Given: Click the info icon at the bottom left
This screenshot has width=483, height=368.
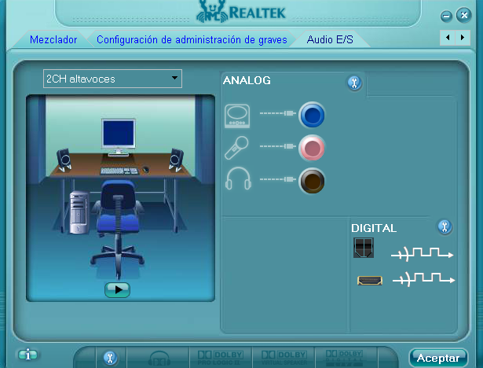Looking at the screenshot, I should [x=28, y=355].
